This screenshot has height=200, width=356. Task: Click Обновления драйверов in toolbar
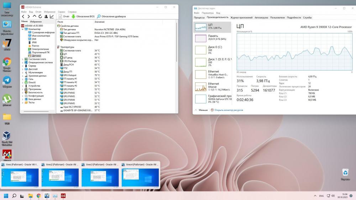point(111,16)
